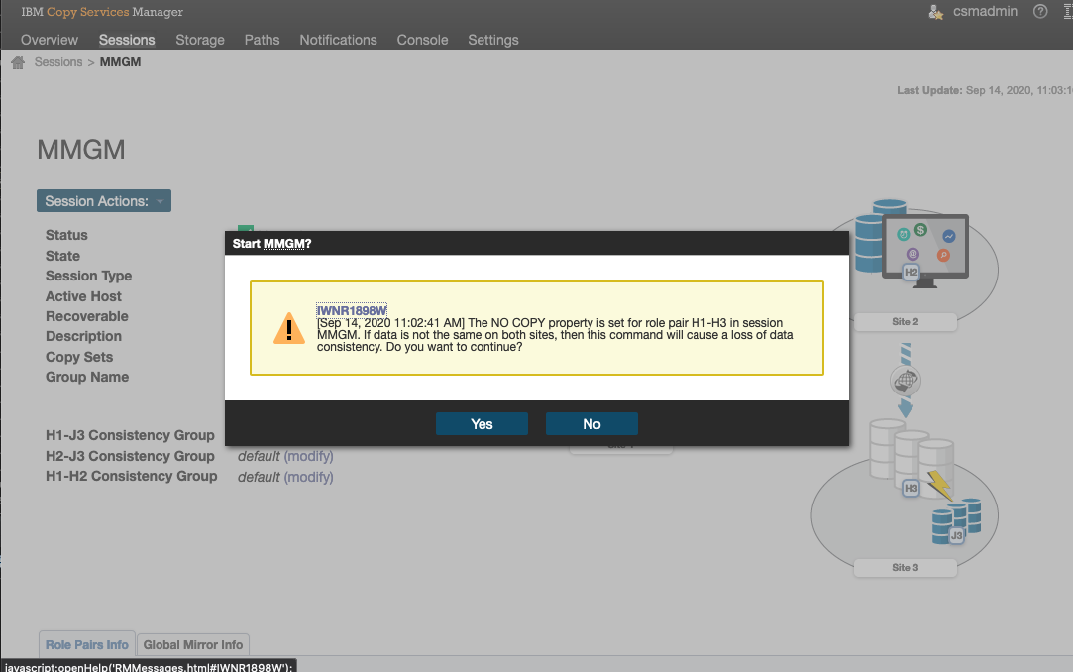
Task: Open the Overview menu
Action: (x=50, y=40)
